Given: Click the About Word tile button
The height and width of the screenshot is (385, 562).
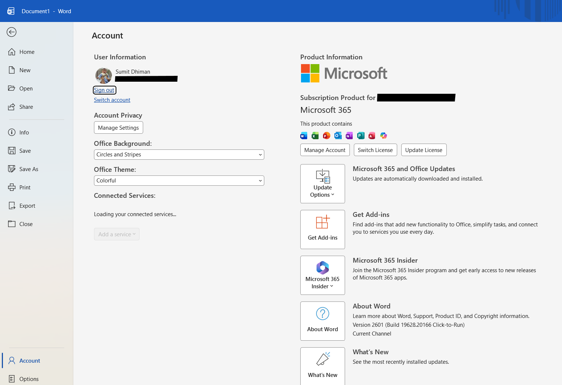Looking at the screenshot, I should (323, 321).
